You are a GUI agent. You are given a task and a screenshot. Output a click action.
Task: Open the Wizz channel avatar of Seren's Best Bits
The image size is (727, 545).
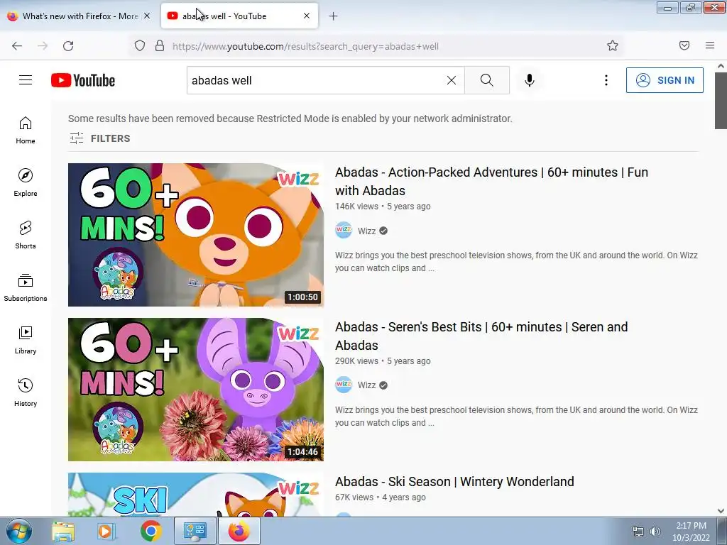[x=344, y=385]
